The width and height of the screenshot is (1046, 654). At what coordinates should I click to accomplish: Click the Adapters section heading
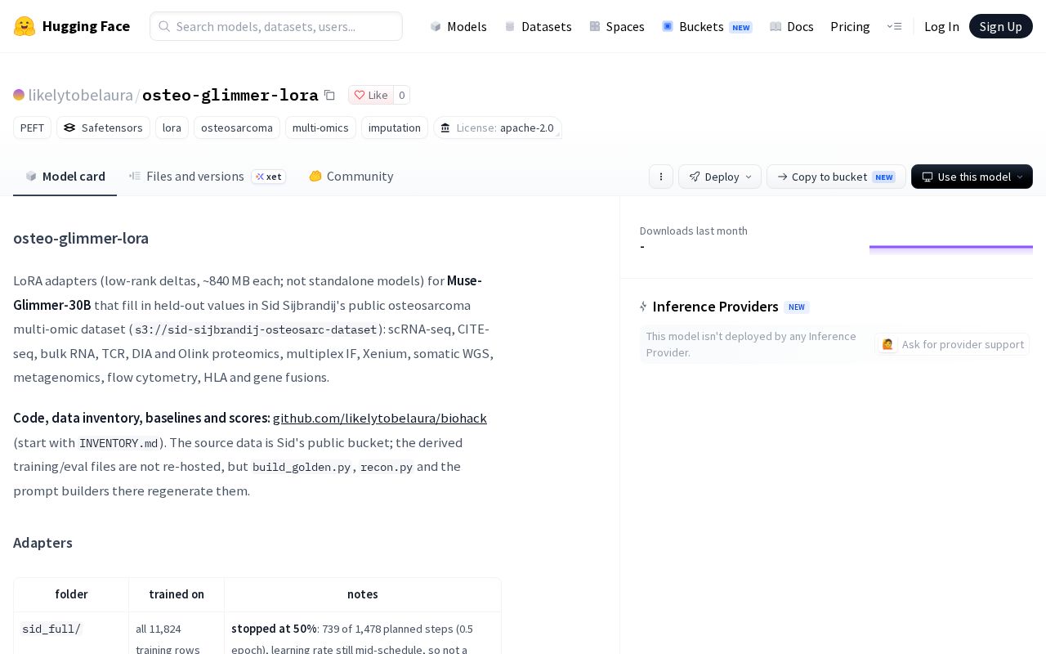pyautogui.click(x=42, y=543)
